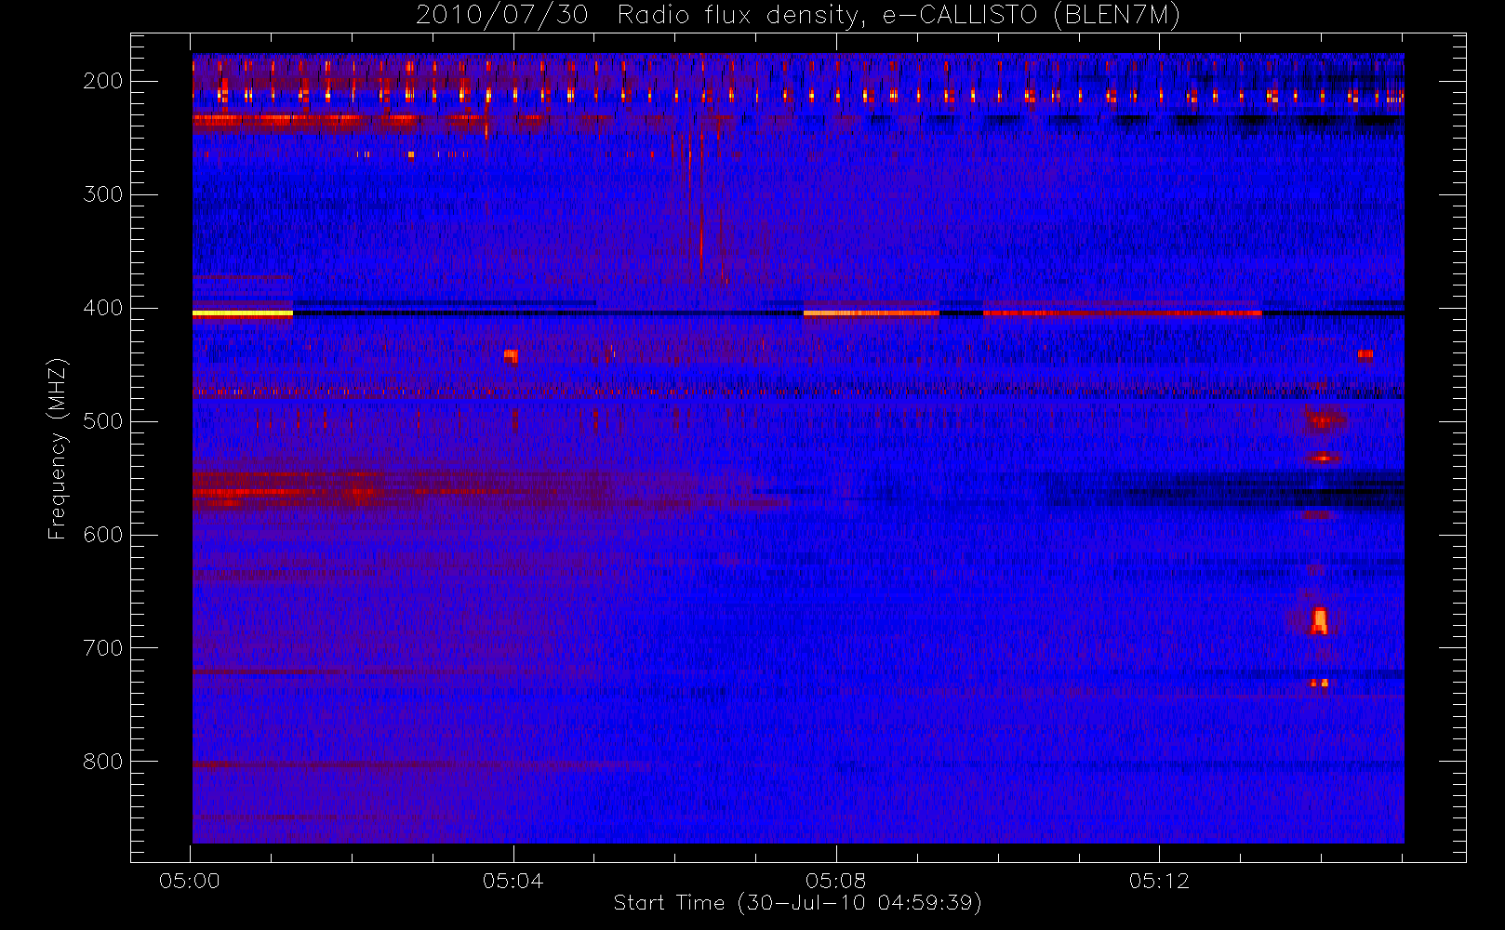
Task: Click the bright orange burst near 670 MHz
Action: pyautogui.click(x=1319, y=620)
